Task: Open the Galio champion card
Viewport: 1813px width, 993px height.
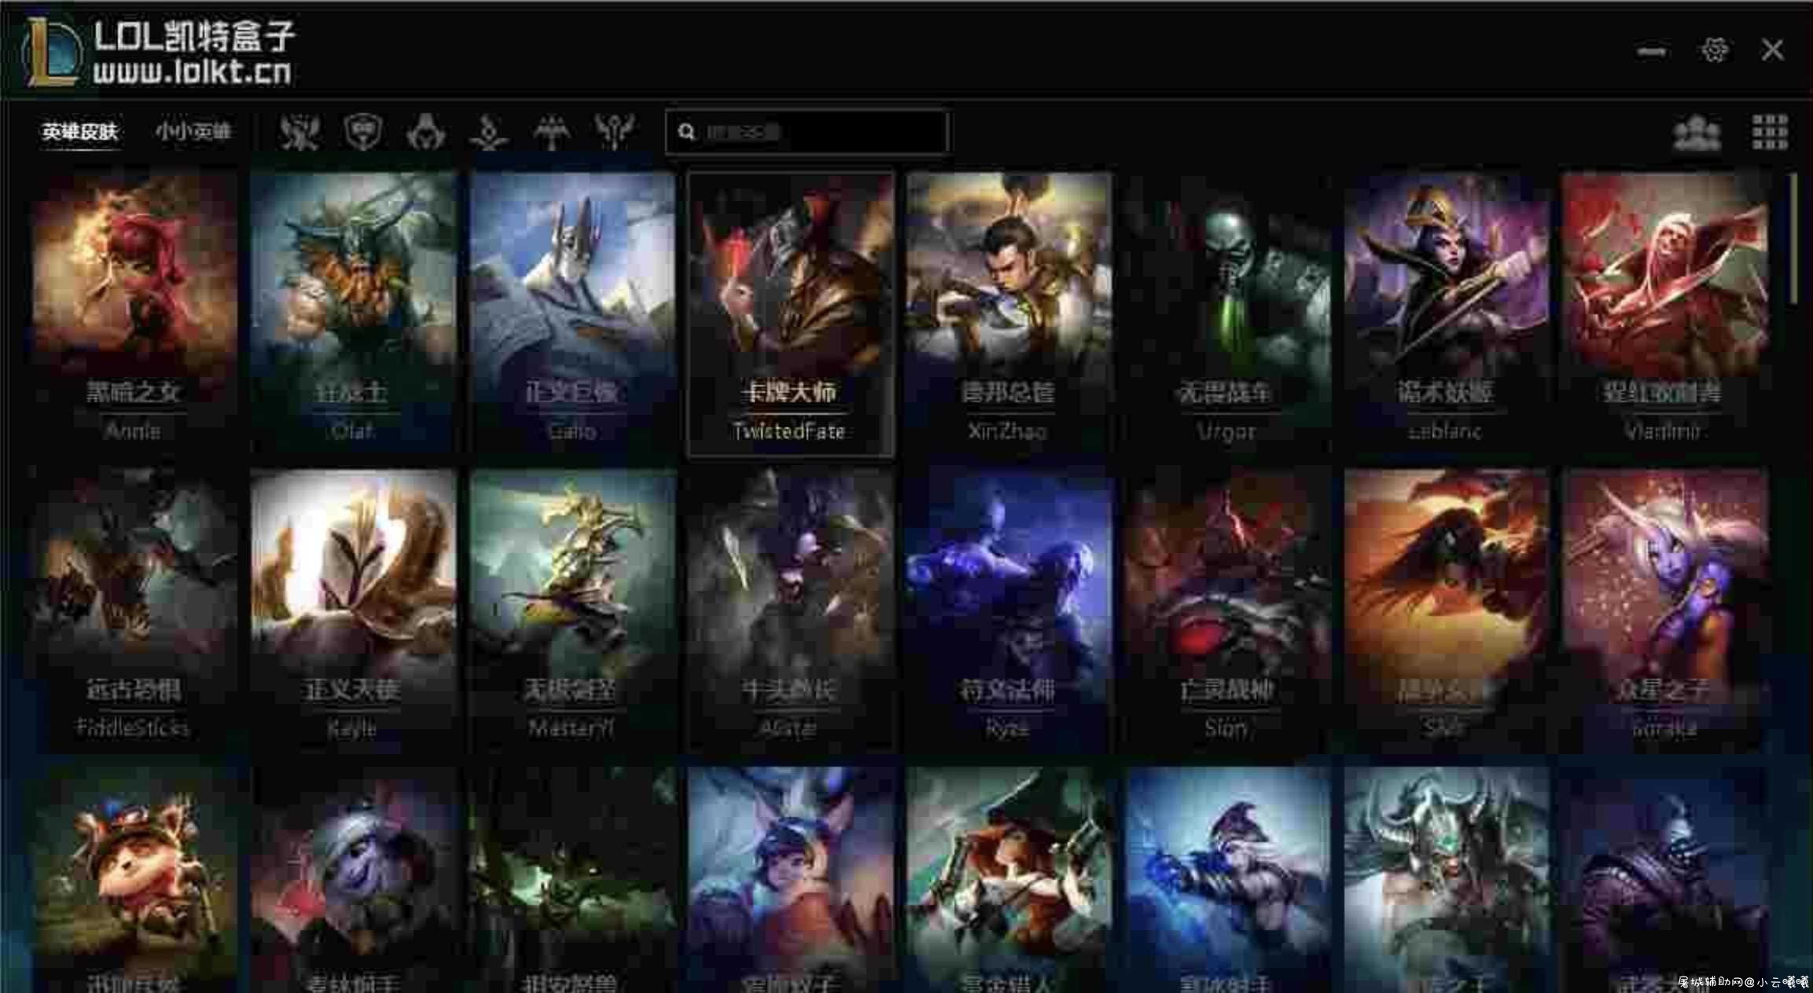Action: point(572,313)
